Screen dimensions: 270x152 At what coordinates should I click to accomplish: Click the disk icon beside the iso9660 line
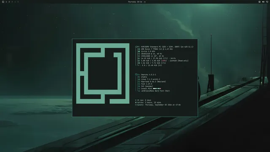pyautogui.click(x=139, y=61)
